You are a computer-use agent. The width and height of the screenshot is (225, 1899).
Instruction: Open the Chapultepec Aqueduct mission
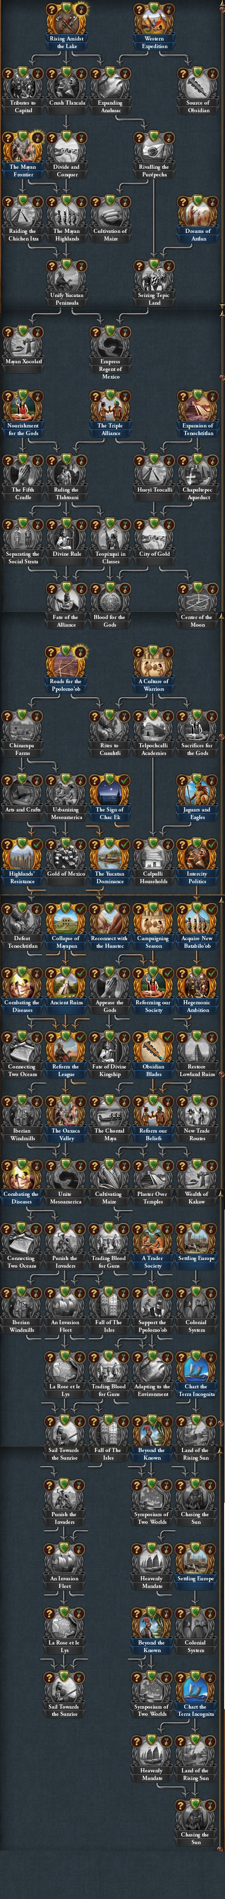click(198, 477)
